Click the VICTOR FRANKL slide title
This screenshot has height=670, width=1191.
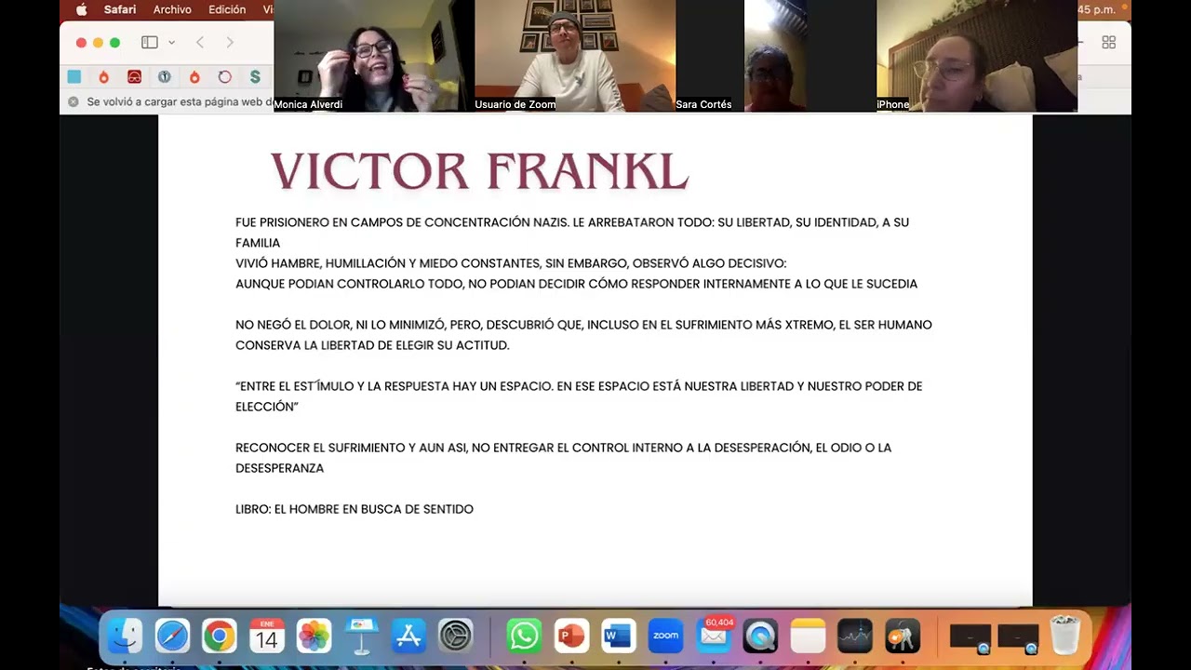click(x=479, y=171)
